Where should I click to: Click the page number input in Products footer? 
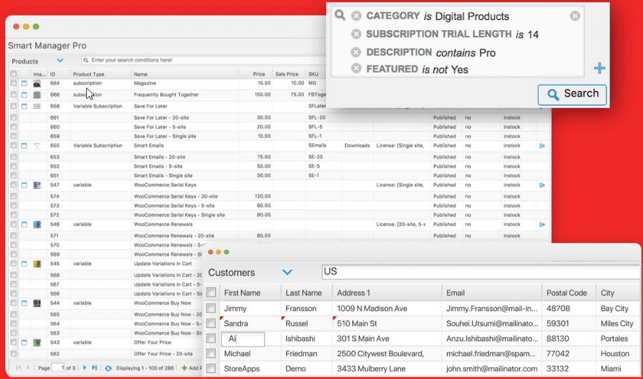[58, 367]
